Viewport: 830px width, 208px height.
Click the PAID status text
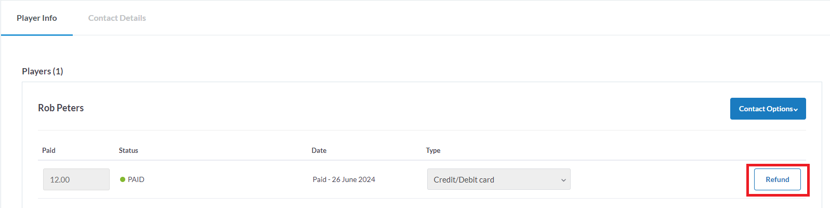coord(136,179)
